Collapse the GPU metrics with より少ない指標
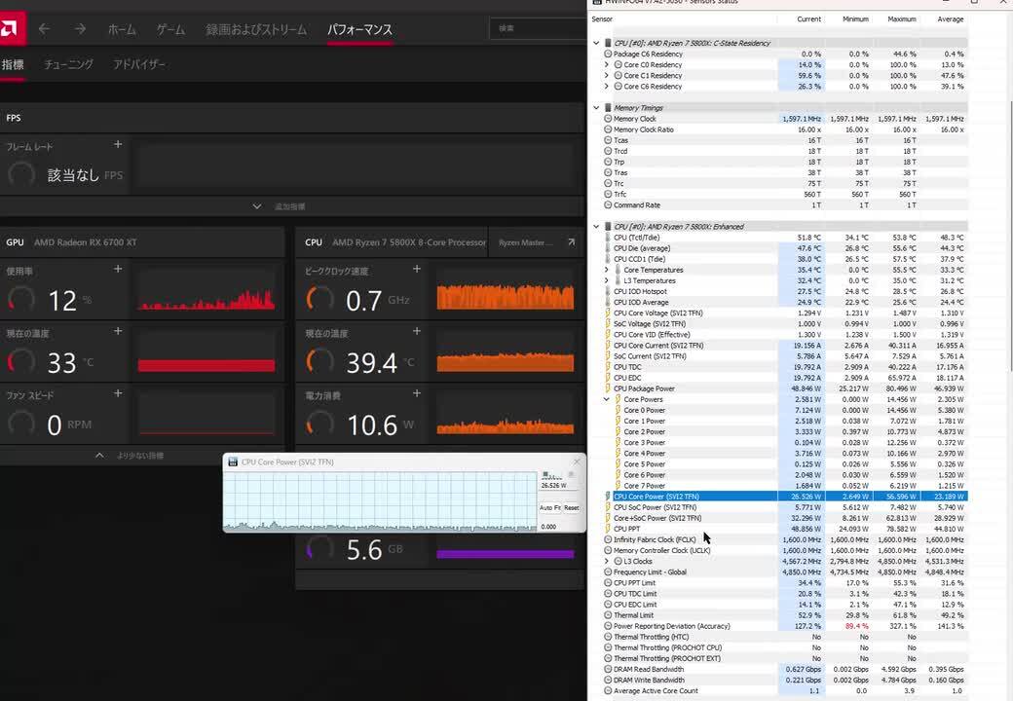 point(130,456)
